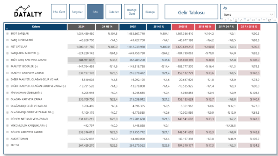
Task: Click the DATALTY logo
Action: tap(28, 11)
